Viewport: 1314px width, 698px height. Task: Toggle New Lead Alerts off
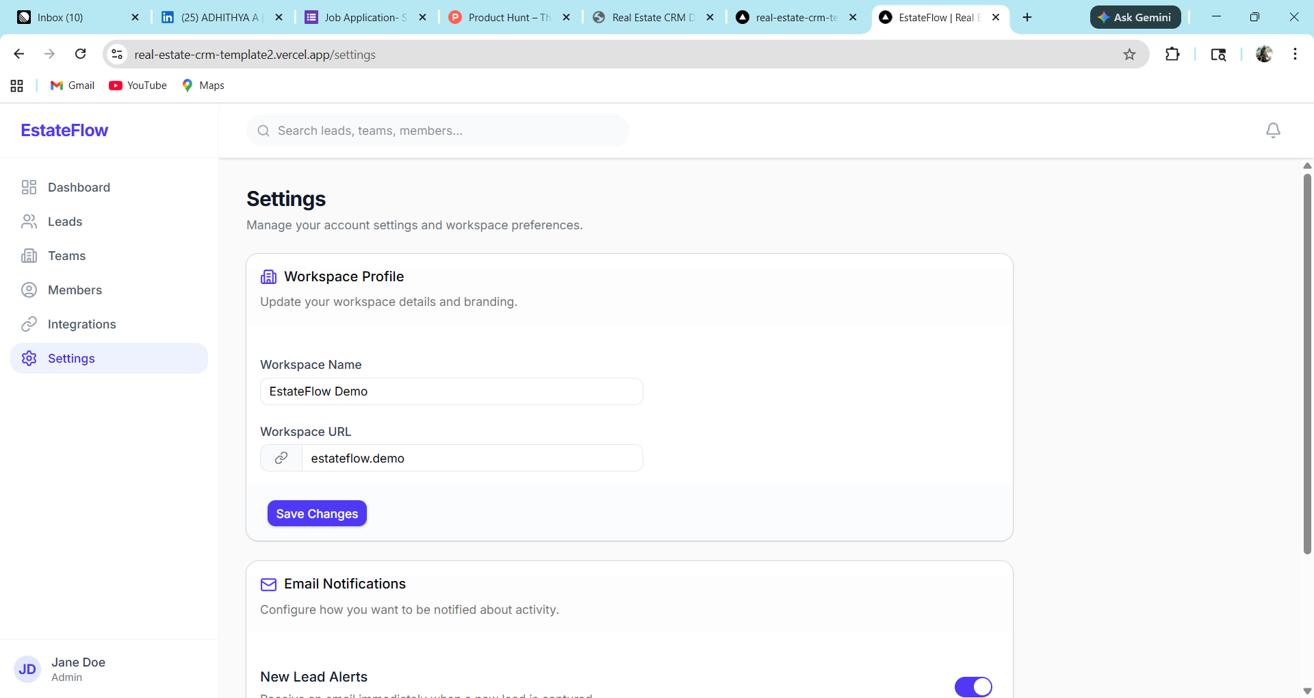(x=973, y=686)
